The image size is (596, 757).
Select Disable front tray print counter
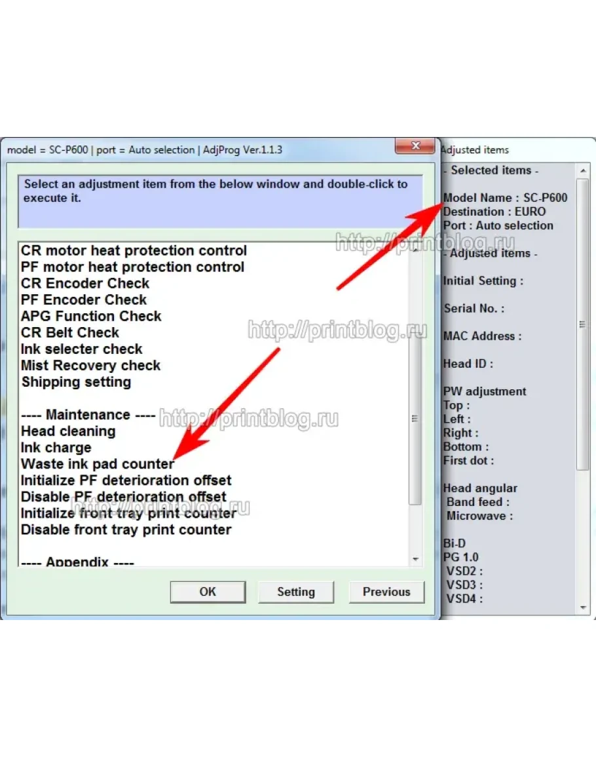tap(126, 530)
